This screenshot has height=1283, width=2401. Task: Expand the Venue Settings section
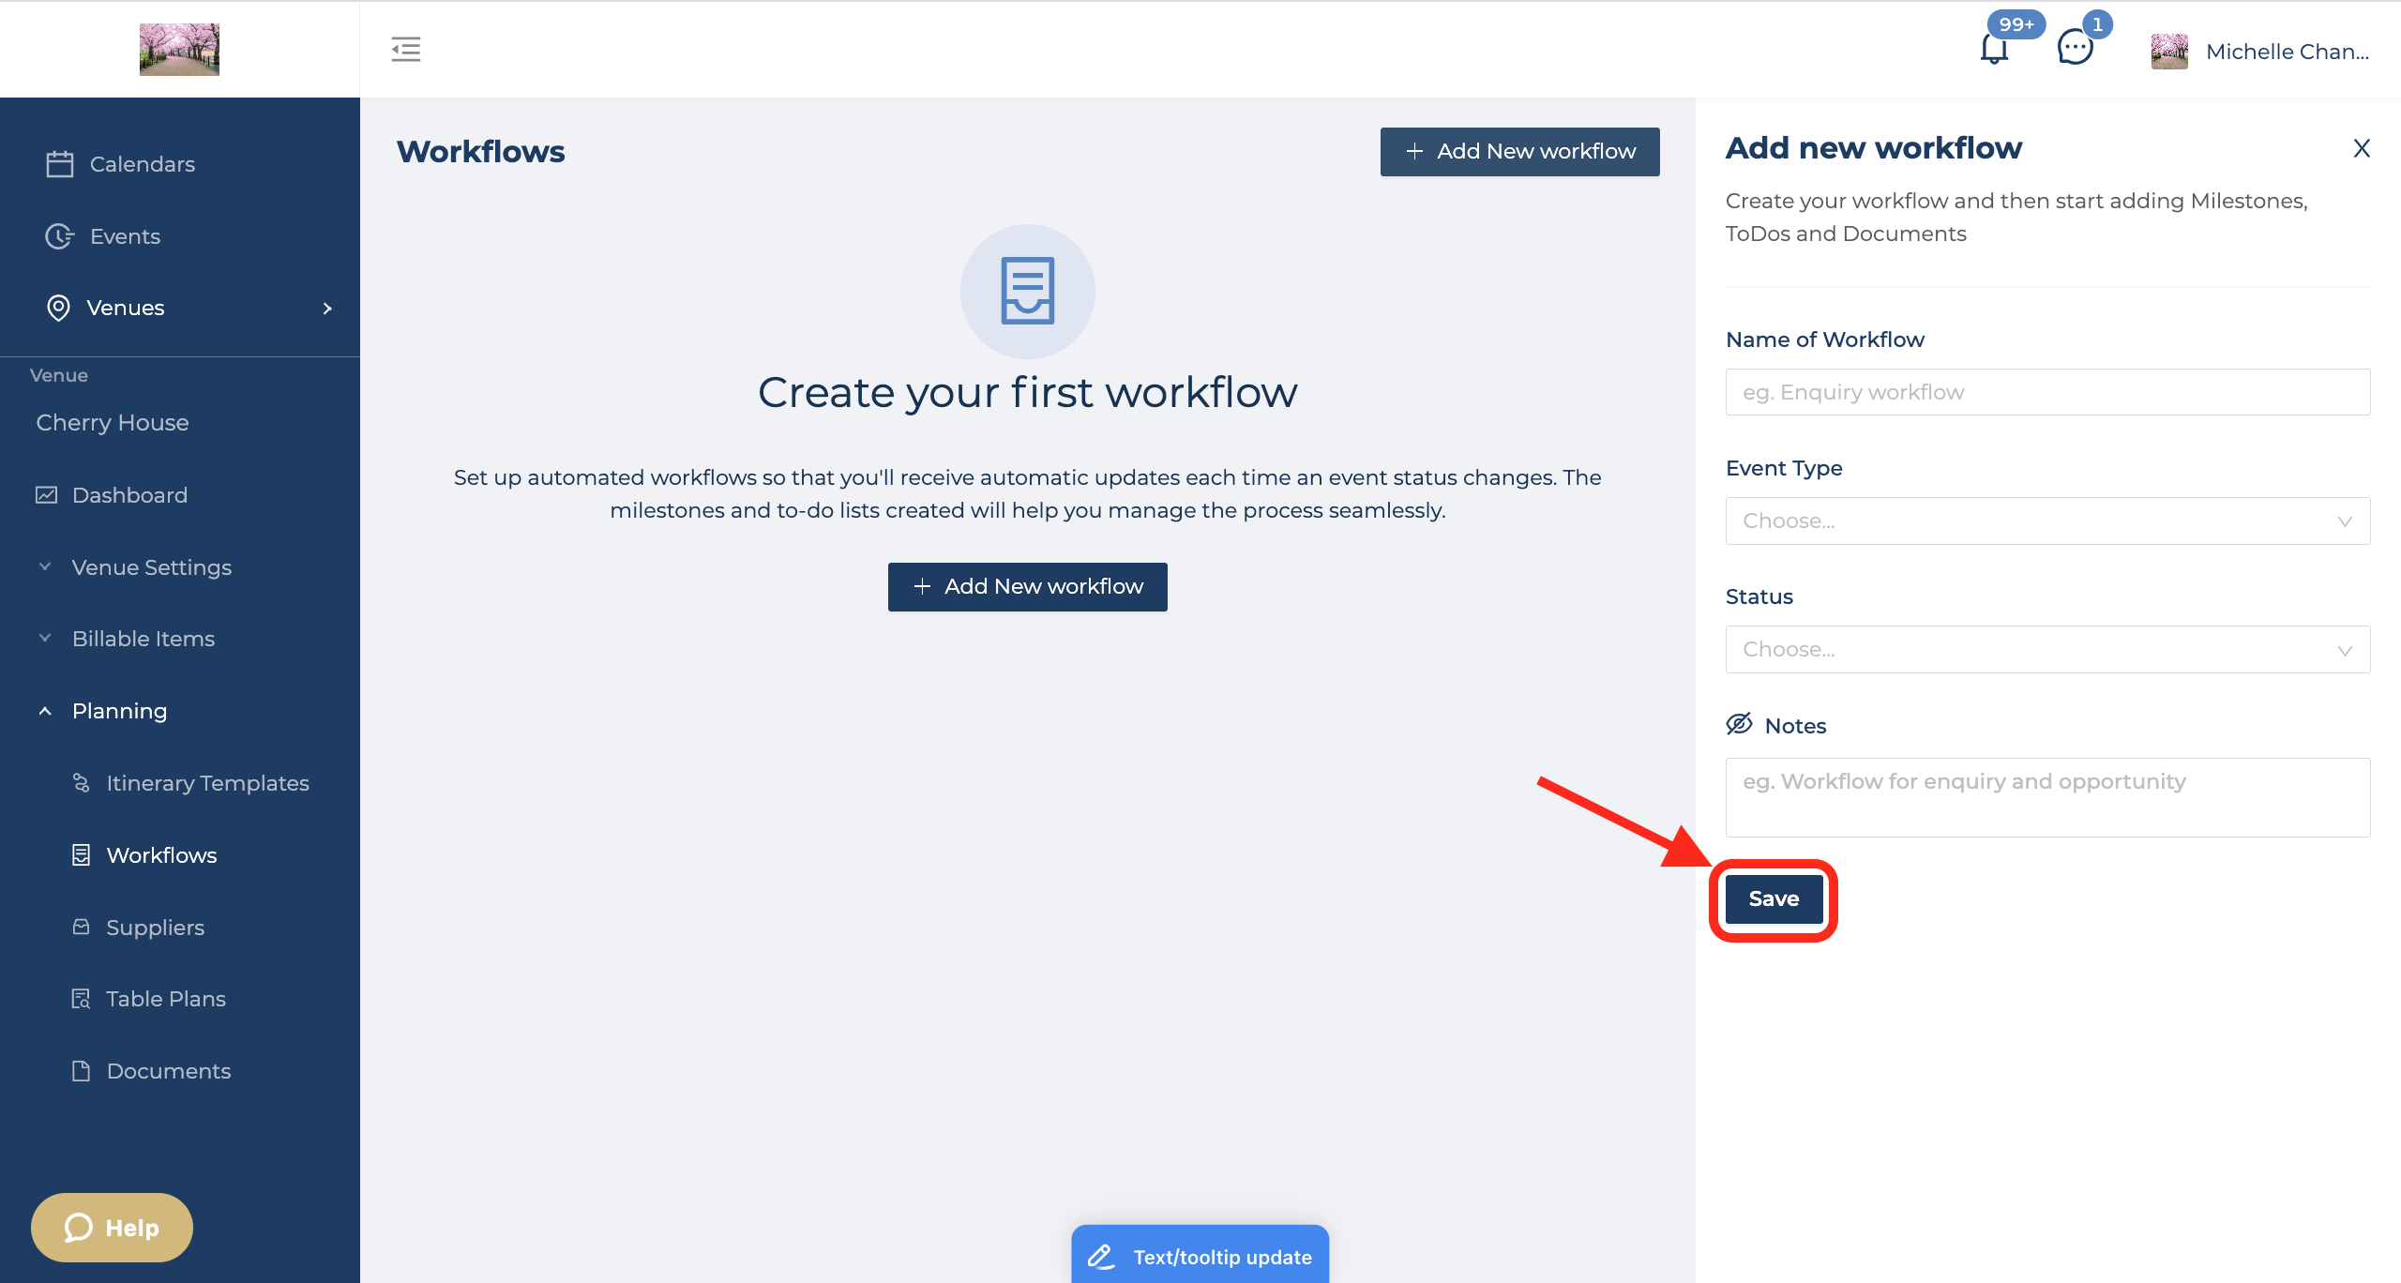coord(45,566)
